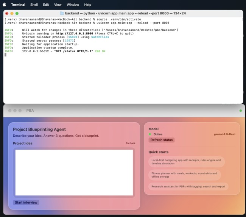The image size is (246, 217).
Task: Open the Apple menu
Action: tap(5, 5)
